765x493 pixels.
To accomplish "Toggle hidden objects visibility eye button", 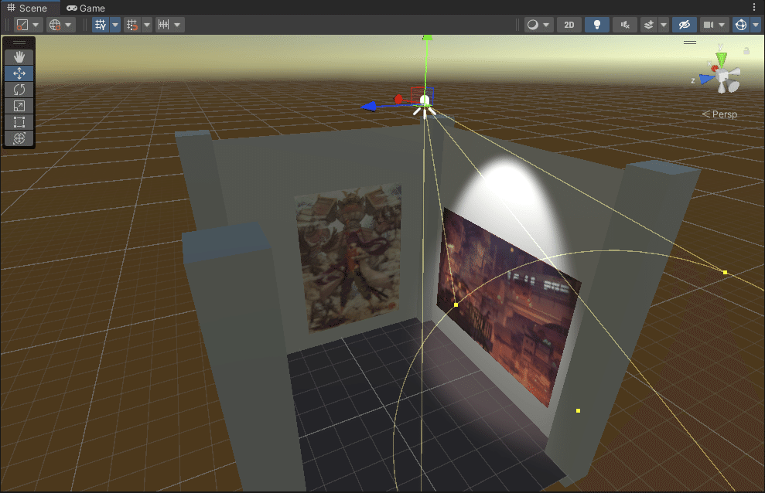I will click(x=684, y=25).
